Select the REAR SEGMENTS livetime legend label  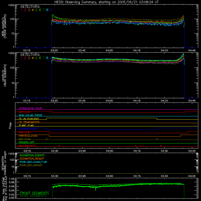[33, 196]
